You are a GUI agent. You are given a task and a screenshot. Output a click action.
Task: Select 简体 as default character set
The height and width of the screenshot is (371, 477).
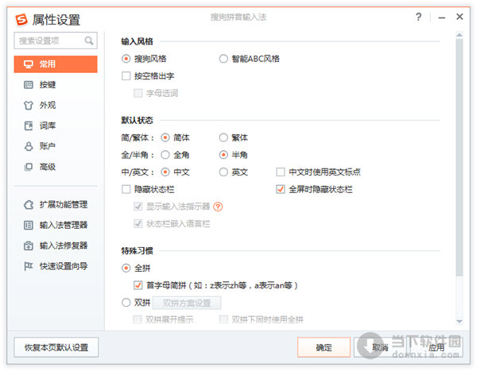coord(165,137)
